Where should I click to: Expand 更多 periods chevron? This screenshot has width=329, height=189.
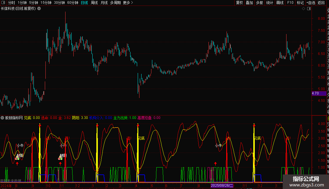(132, 3)
